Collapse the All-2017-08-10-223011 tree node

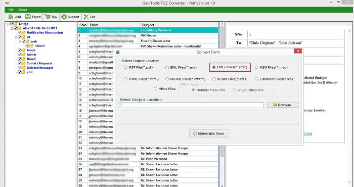(12, 28)
